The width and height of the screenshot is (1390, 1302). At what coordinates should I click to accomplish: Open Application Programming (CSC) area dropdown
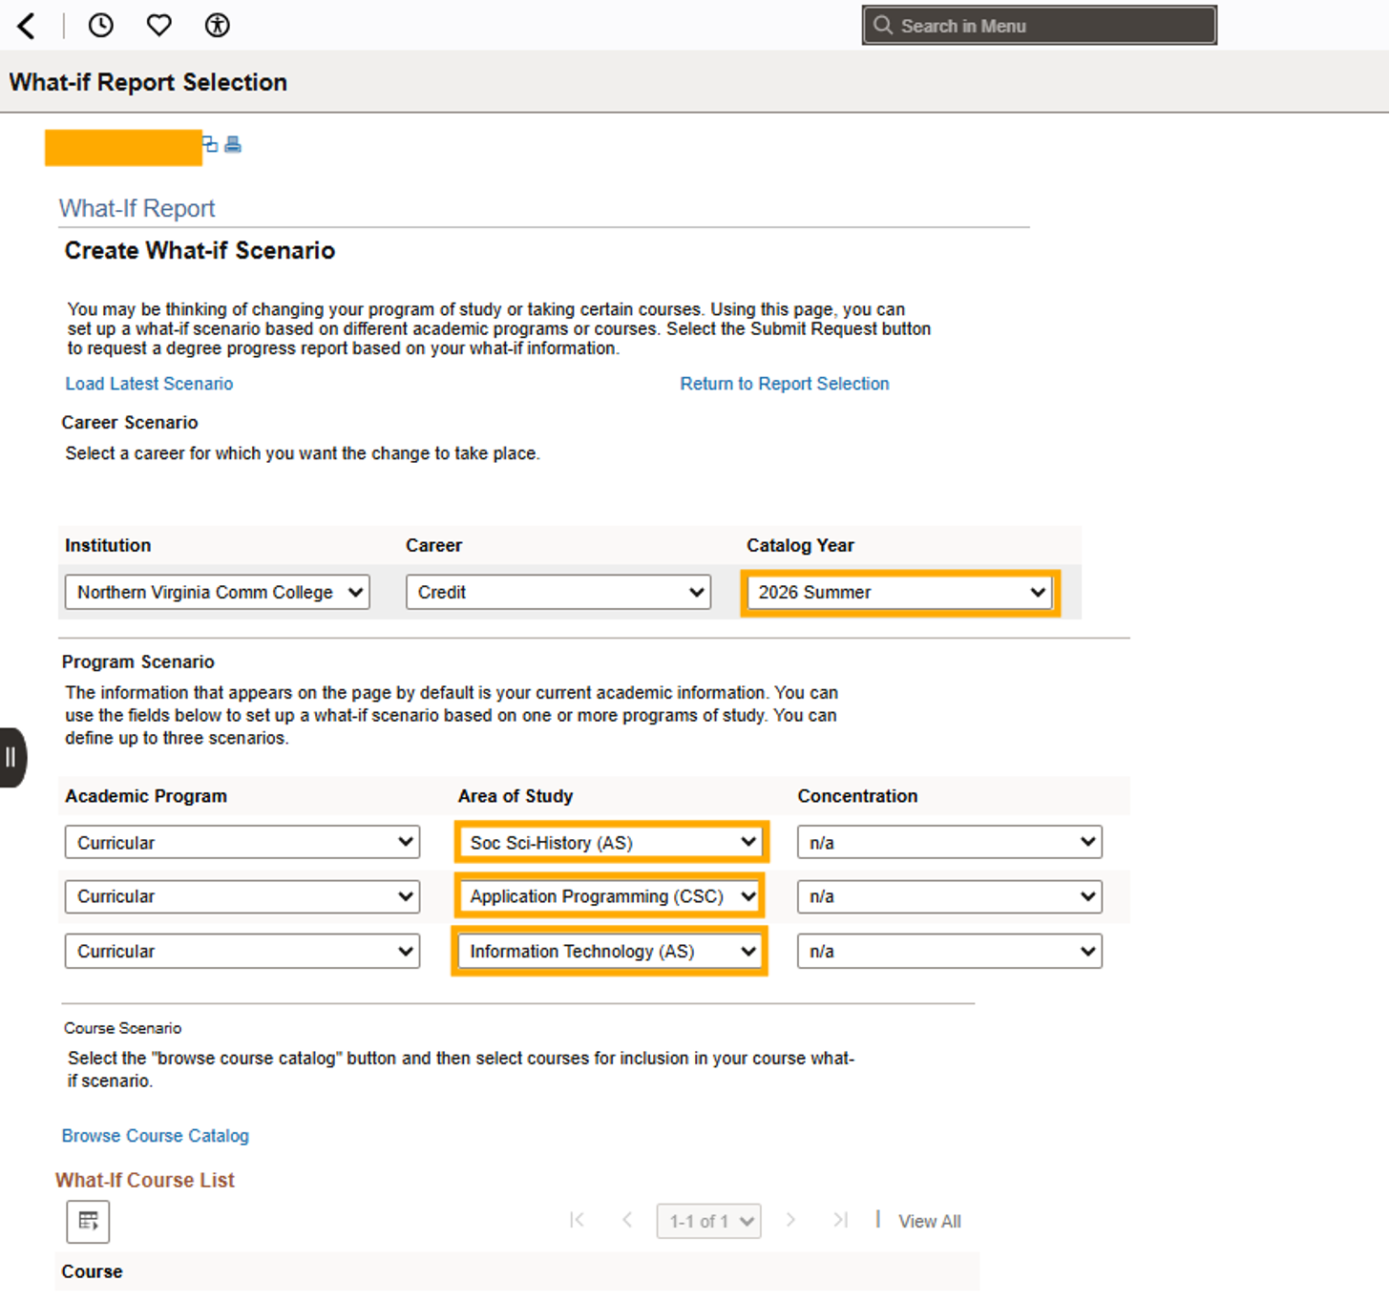pyautogui.click(x=610, y=896)
